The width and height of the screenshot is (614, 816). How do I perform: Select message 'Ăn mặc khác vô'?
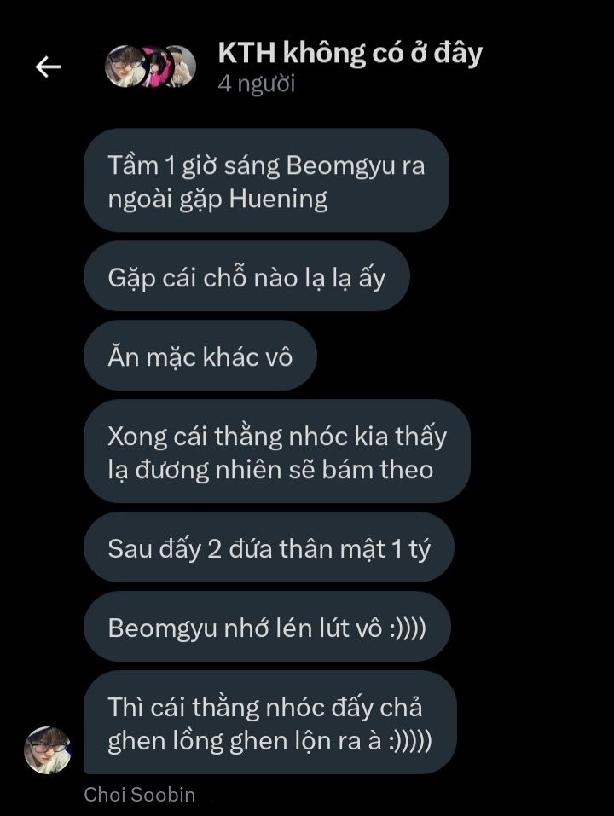tap(200, 356)
